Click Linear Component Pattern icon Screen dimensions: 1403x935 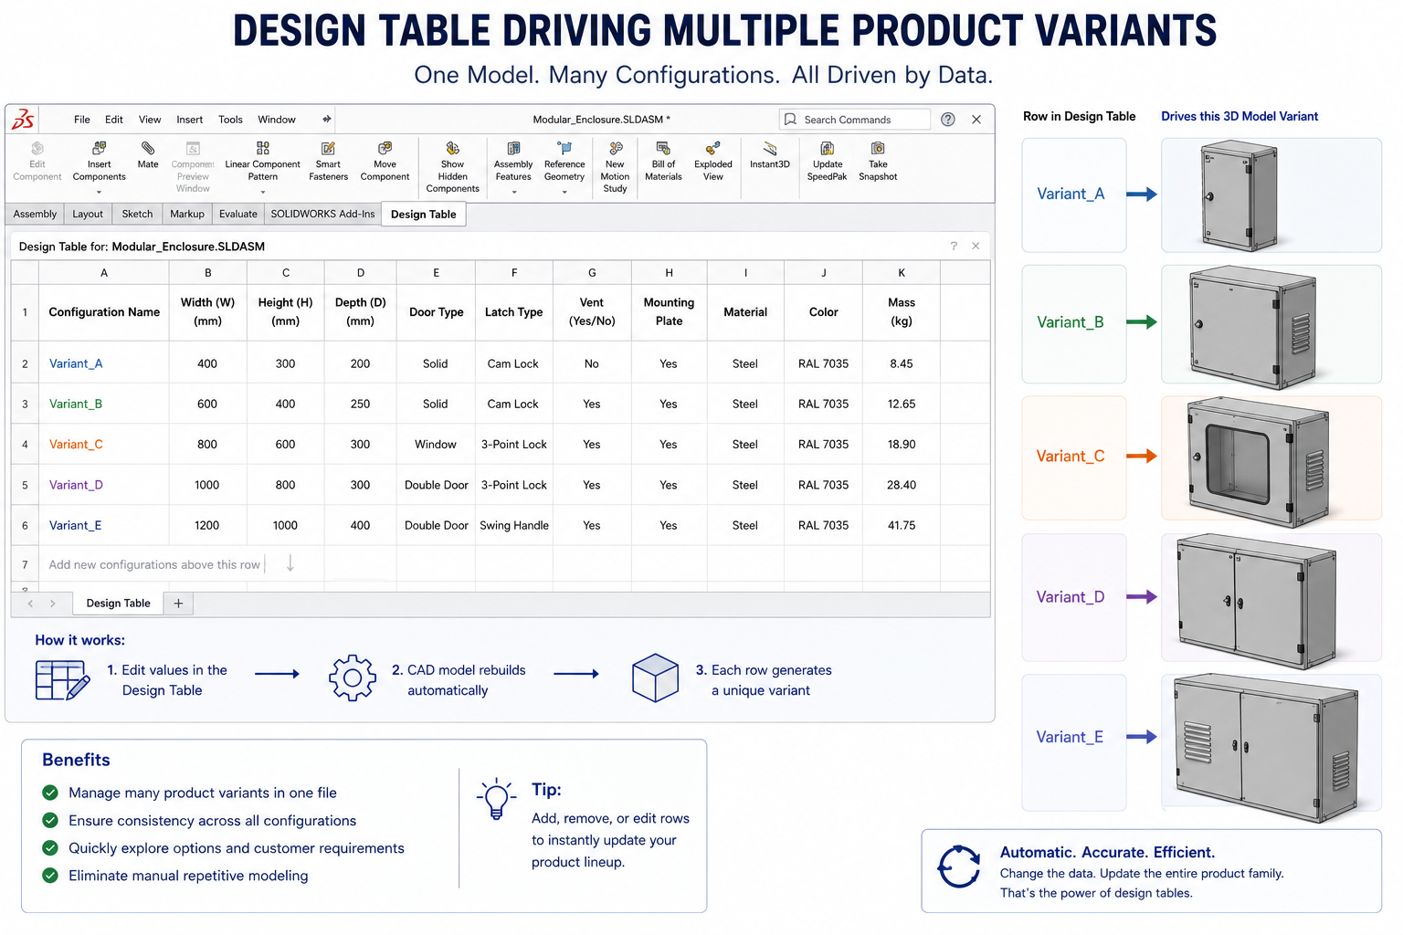(x=263, y=148)
